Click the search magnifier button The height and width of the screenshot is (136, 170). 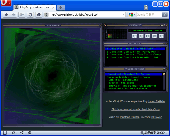[x=165, y=14]
